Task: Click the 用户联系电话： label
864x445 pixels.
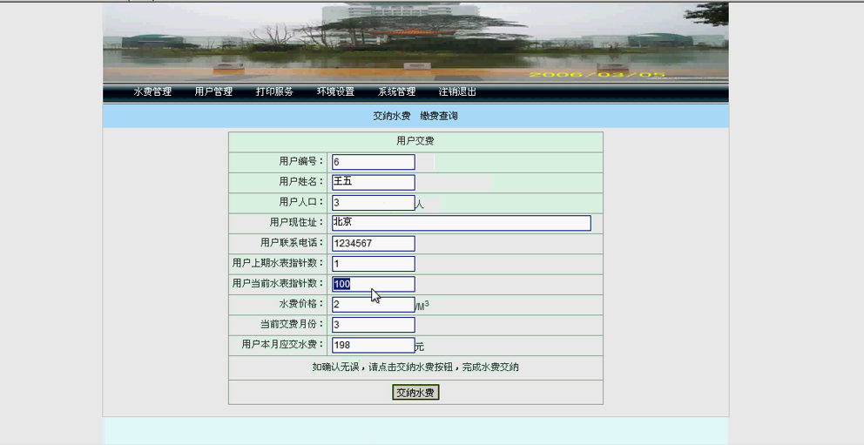Action: (293, 243)
